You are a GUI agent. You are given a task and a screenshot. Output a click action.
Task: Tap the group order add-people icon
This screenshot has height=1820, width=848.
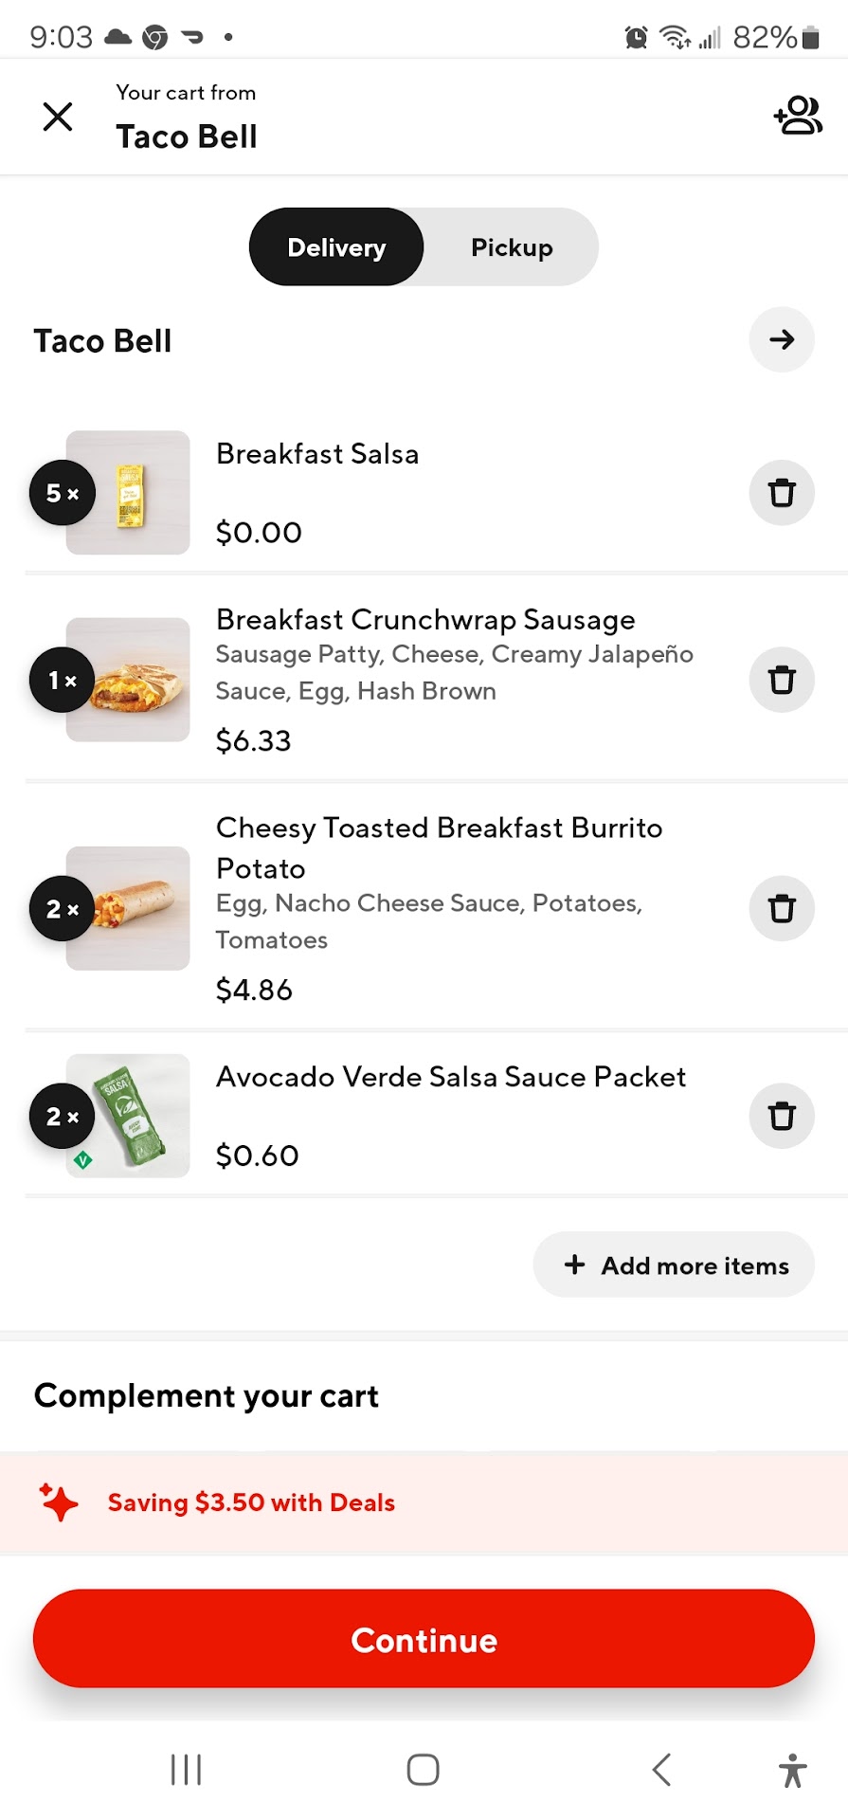(x=797, y=116)
